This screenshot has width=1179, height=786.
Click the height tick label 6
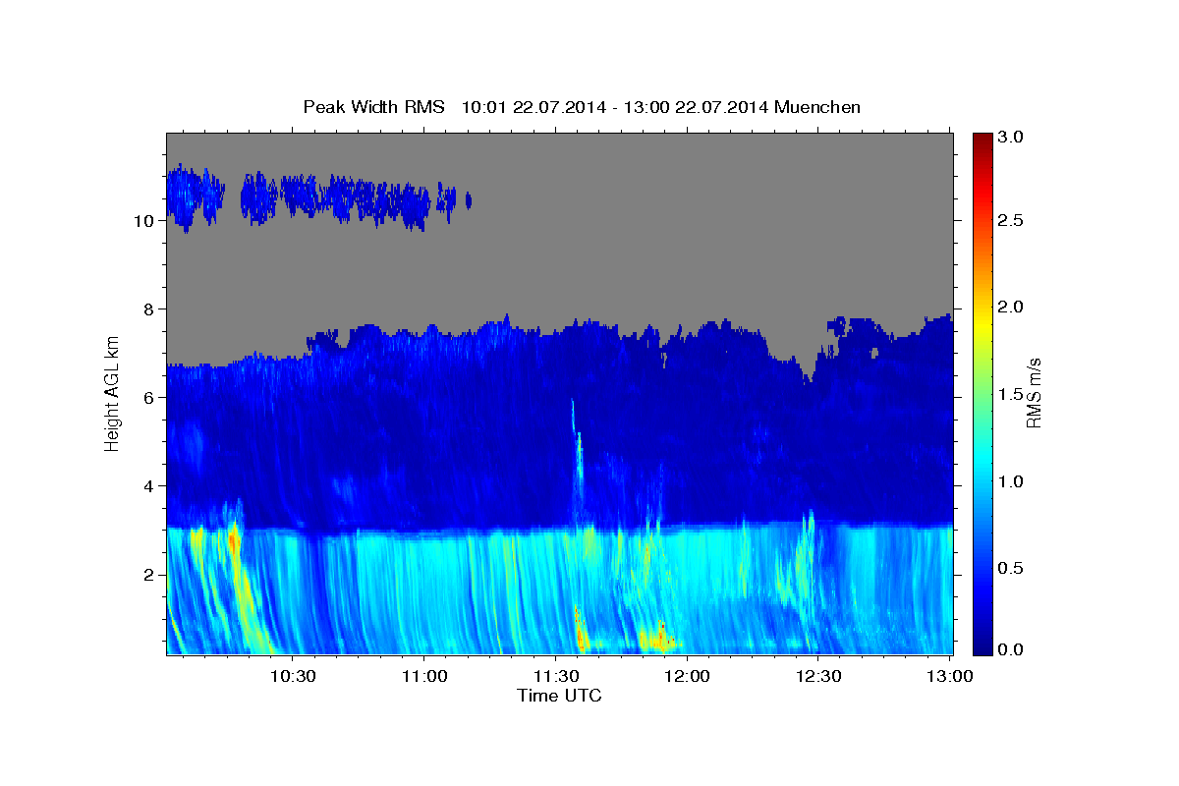coord(150,398)
